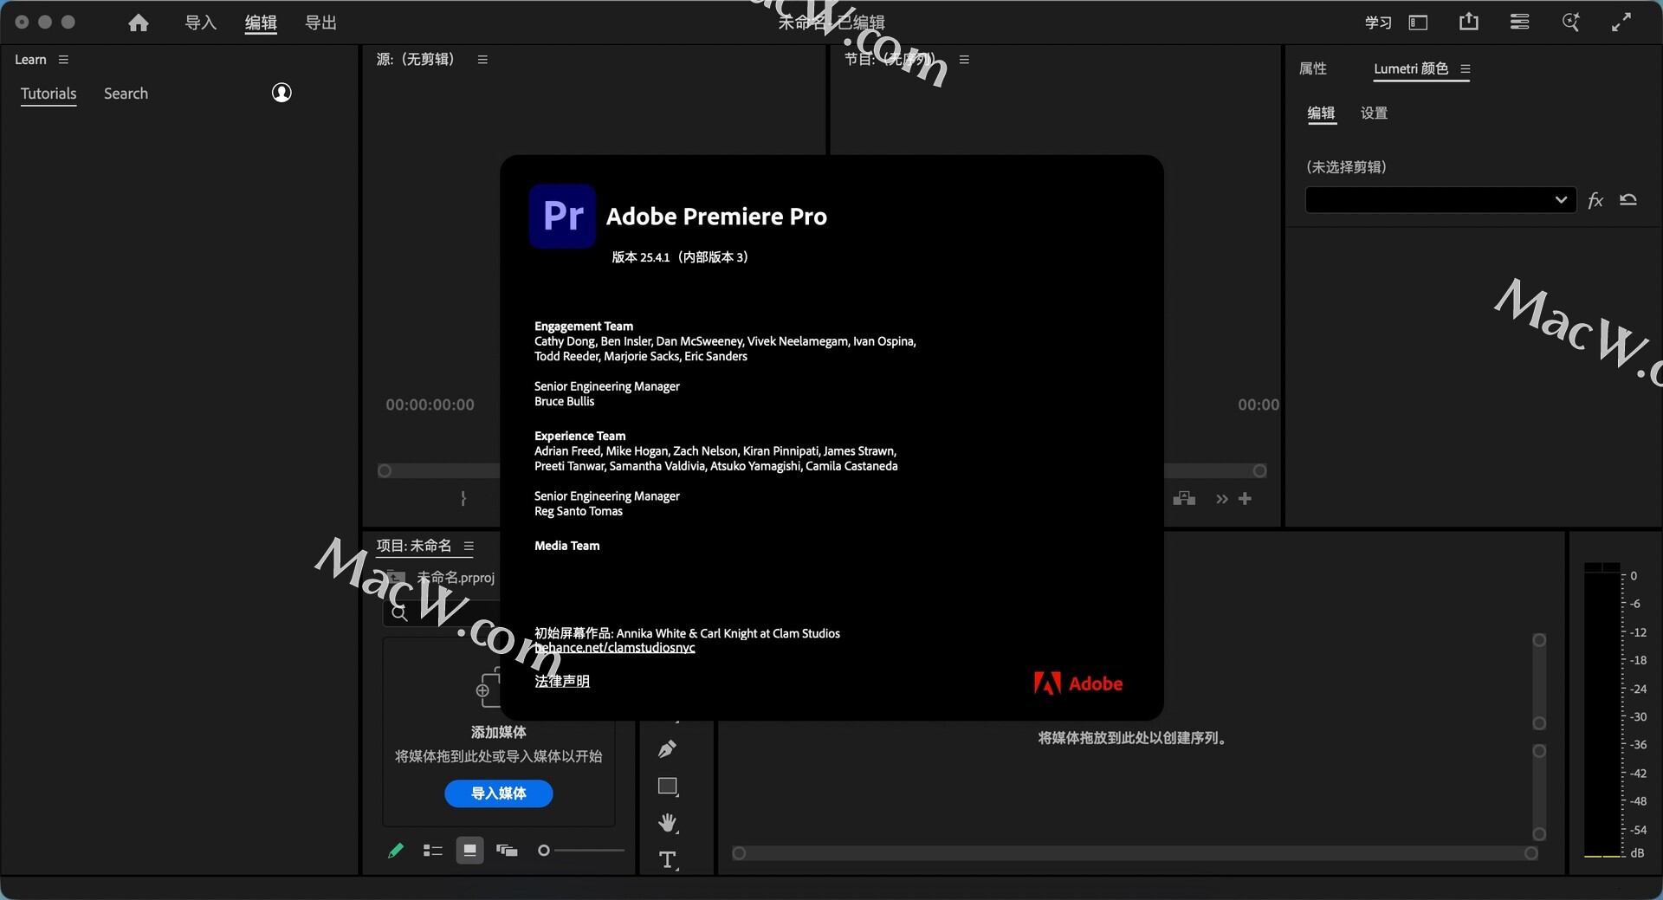This screenshot has width=1663, height=900.
Task: Open the 导入 workspace tab
Action: click(x=200, y=23)
